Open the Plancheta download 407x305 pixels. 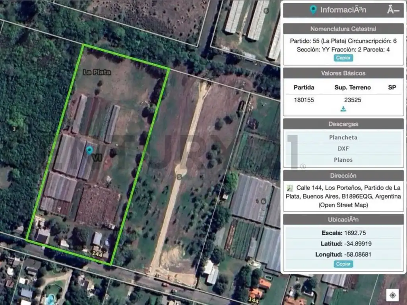coord(343,137)
